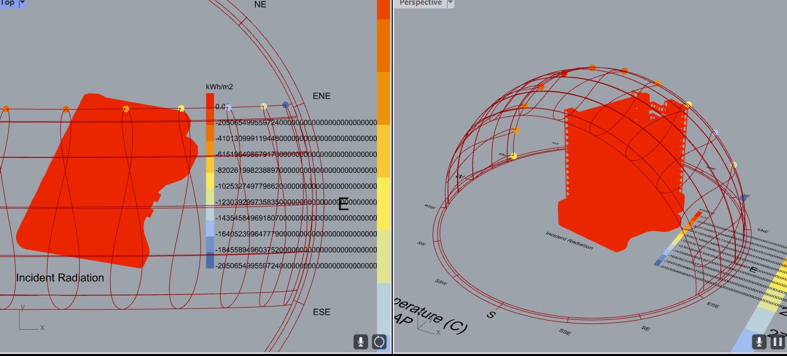
Task: Click the NE compass label at top
Action: 260,4
